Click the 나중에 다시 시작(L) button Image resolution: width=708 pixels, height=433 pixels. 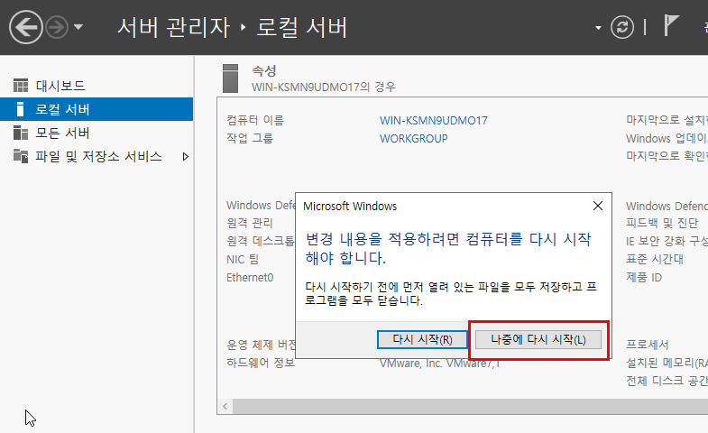[538, 339]
